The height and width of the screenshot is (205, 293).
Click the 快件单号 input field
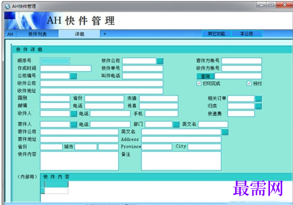pos(142,69)
